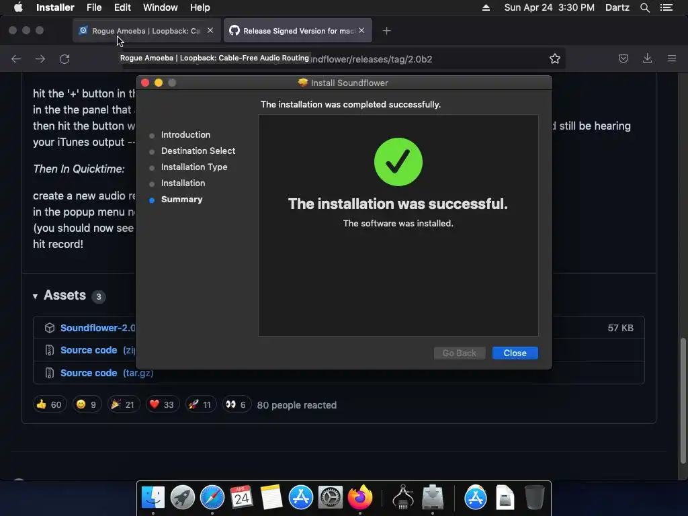Open Calendar from the Dock

241,497
